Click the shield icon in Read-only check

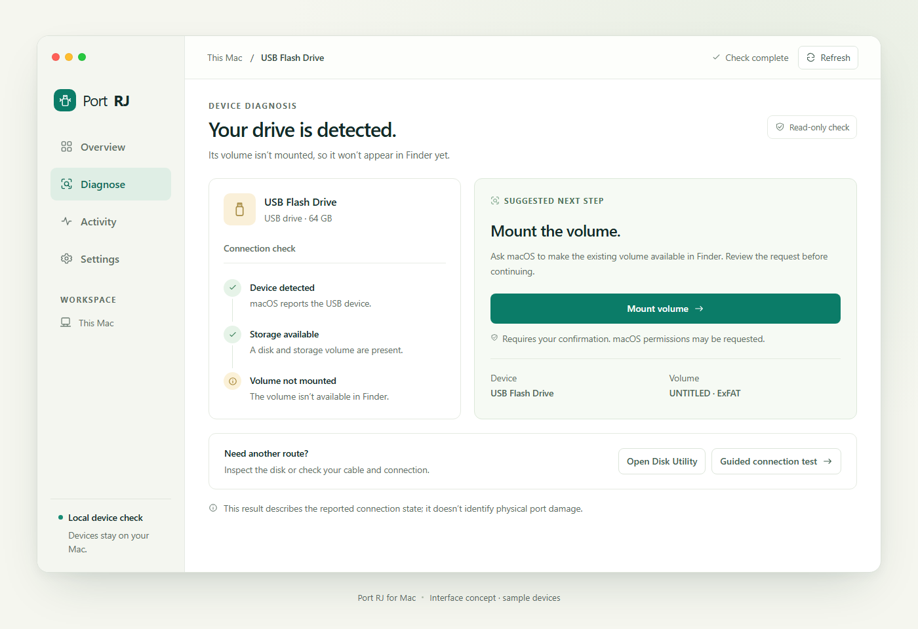[780, 127]
